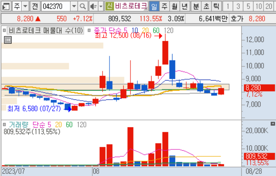Click the 12,000 price axis label

[x=255, y=40]
